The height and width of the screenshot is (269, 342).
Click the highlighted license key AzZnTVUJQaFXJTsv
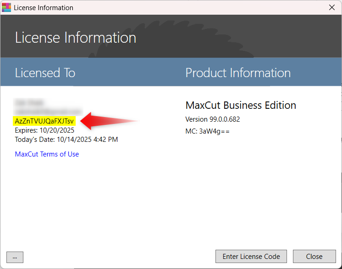coord(44,121)
